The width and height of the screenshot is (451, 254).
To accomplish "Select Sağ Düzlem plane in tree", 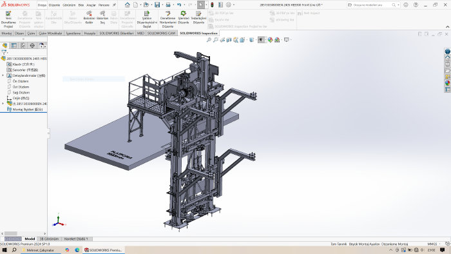I will coord(21,93).
